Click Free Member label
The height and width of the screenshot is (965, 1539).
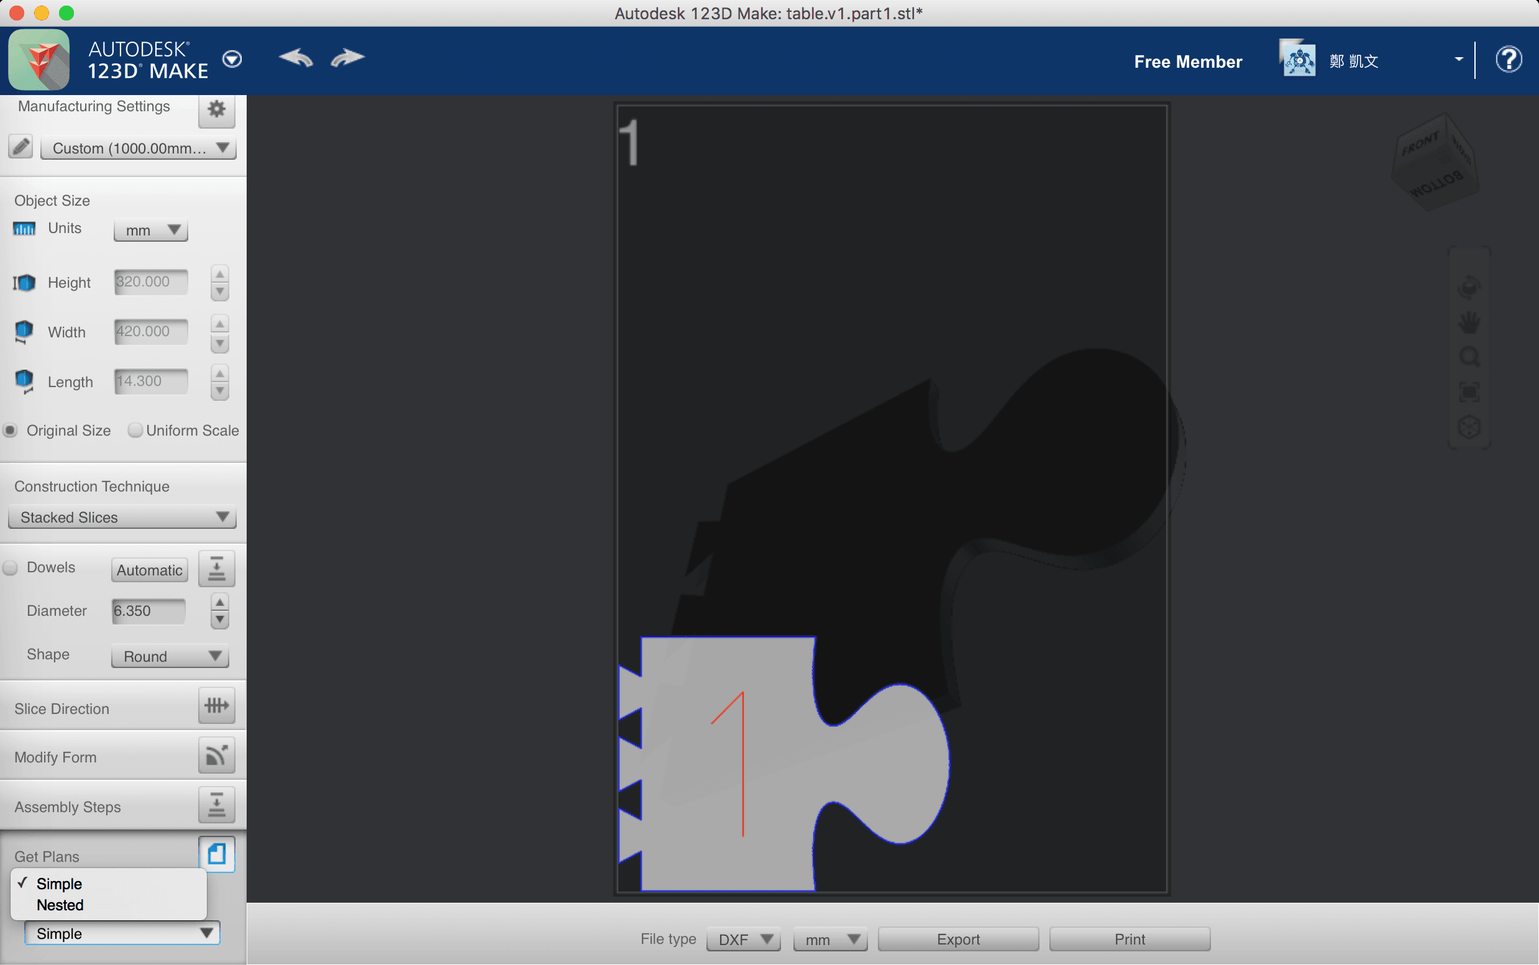(x=1188, y=62)
